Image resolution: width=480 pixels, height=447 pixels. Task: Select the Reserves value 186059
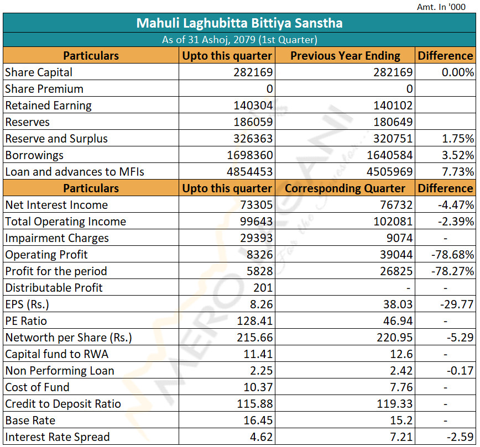coord(253,122)
